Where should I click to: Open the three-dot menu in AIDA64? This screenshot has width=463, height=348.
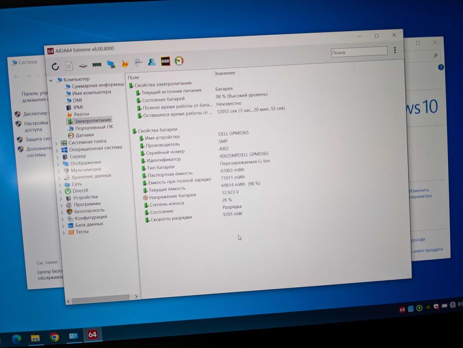pyautogui.click(x=395, y=50)
